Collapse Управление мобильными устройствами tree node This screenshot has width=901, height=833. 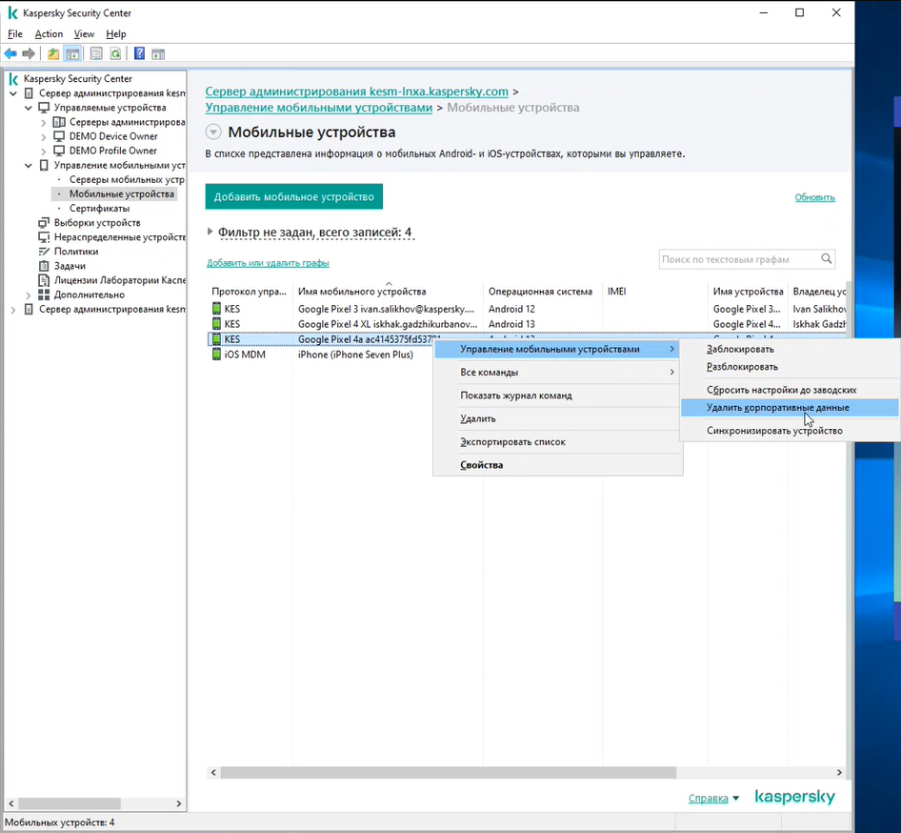[x=29, y=166]
